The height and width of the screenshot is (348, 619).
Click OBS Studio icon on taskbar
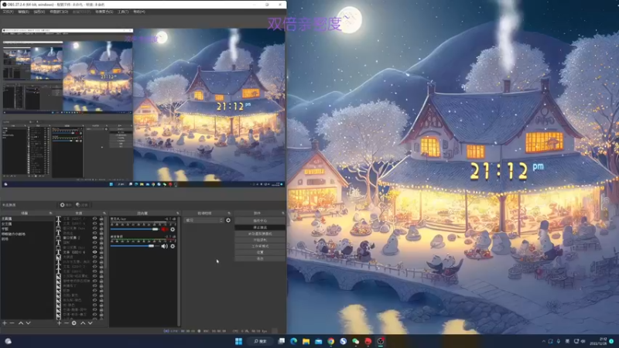click(381, 341)
